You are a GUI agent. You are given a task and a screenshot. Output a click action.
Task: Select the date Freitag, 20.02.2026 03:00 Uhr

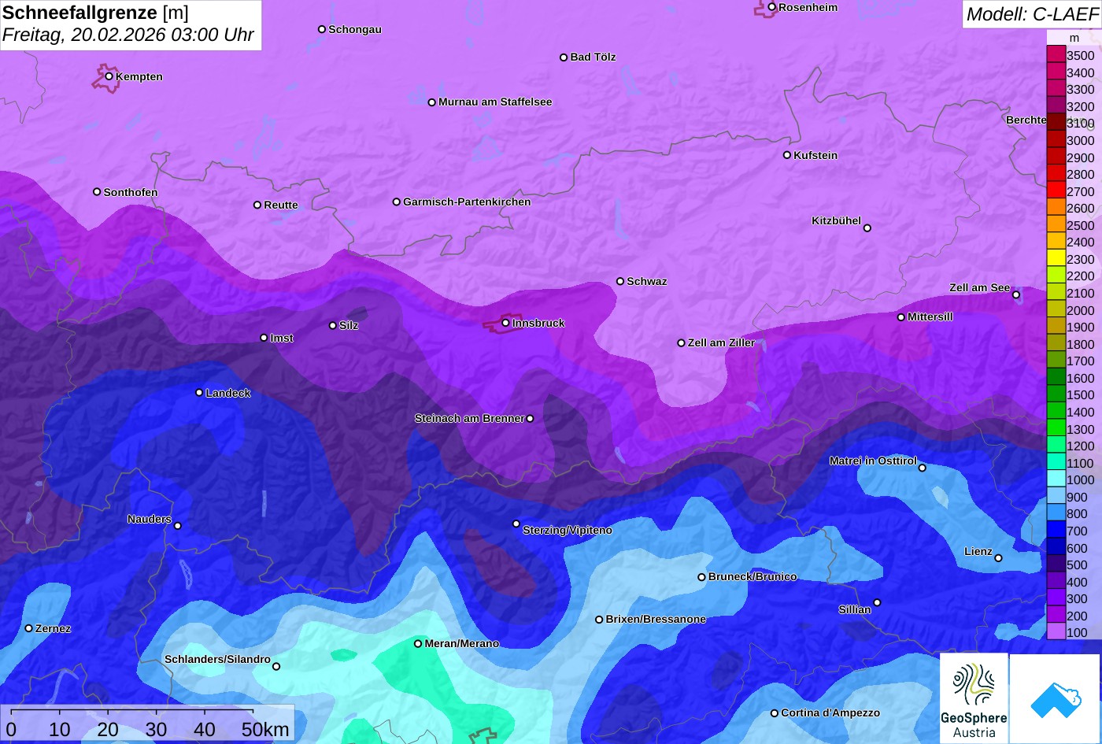128,35
